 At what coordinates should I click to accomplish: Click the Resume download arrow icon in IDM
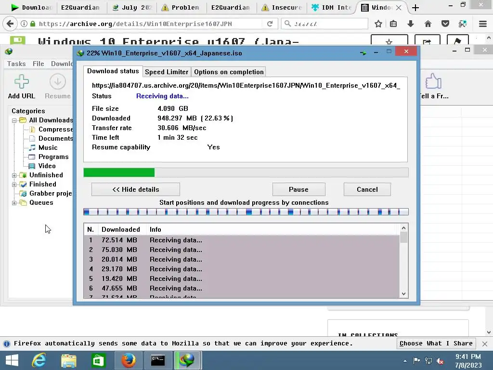click(58, 81)
